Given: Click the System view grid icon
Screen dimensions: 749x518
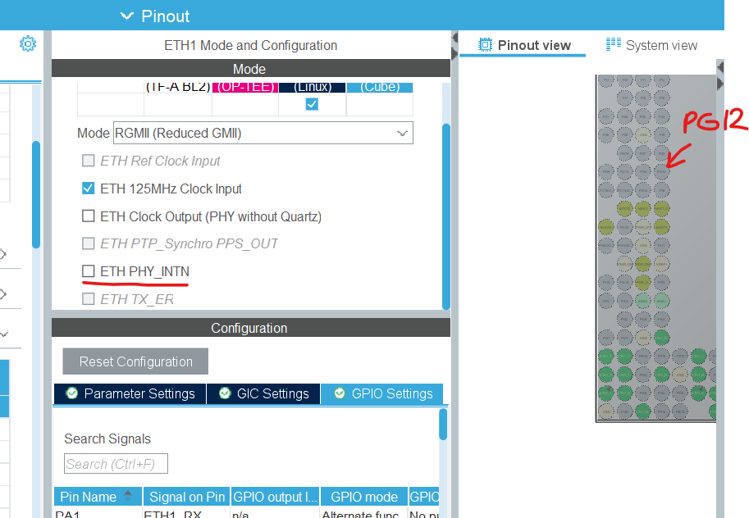Looking at the screenshot, I should [x=614, y=44].
